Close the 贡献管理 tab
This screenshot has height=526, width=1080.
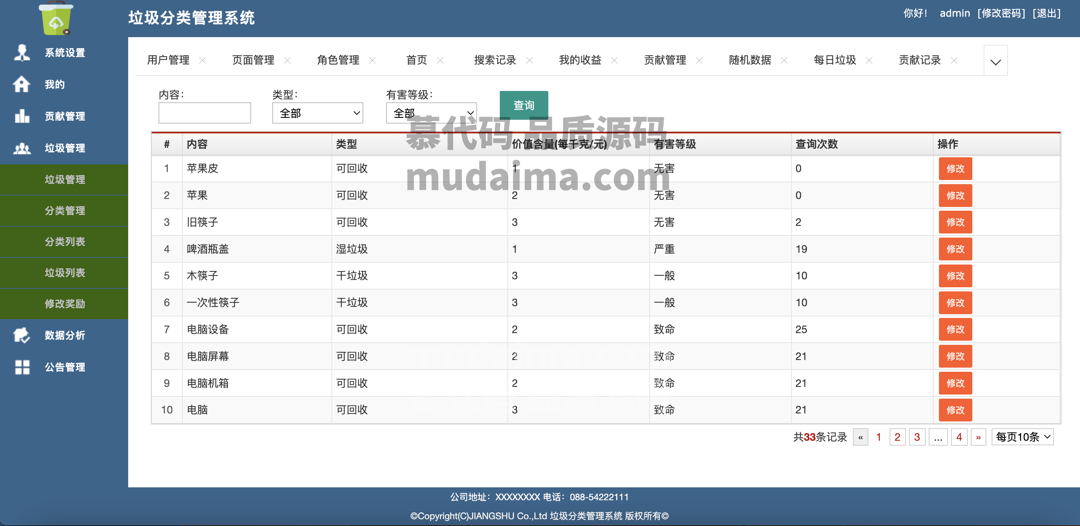[699, 60]
